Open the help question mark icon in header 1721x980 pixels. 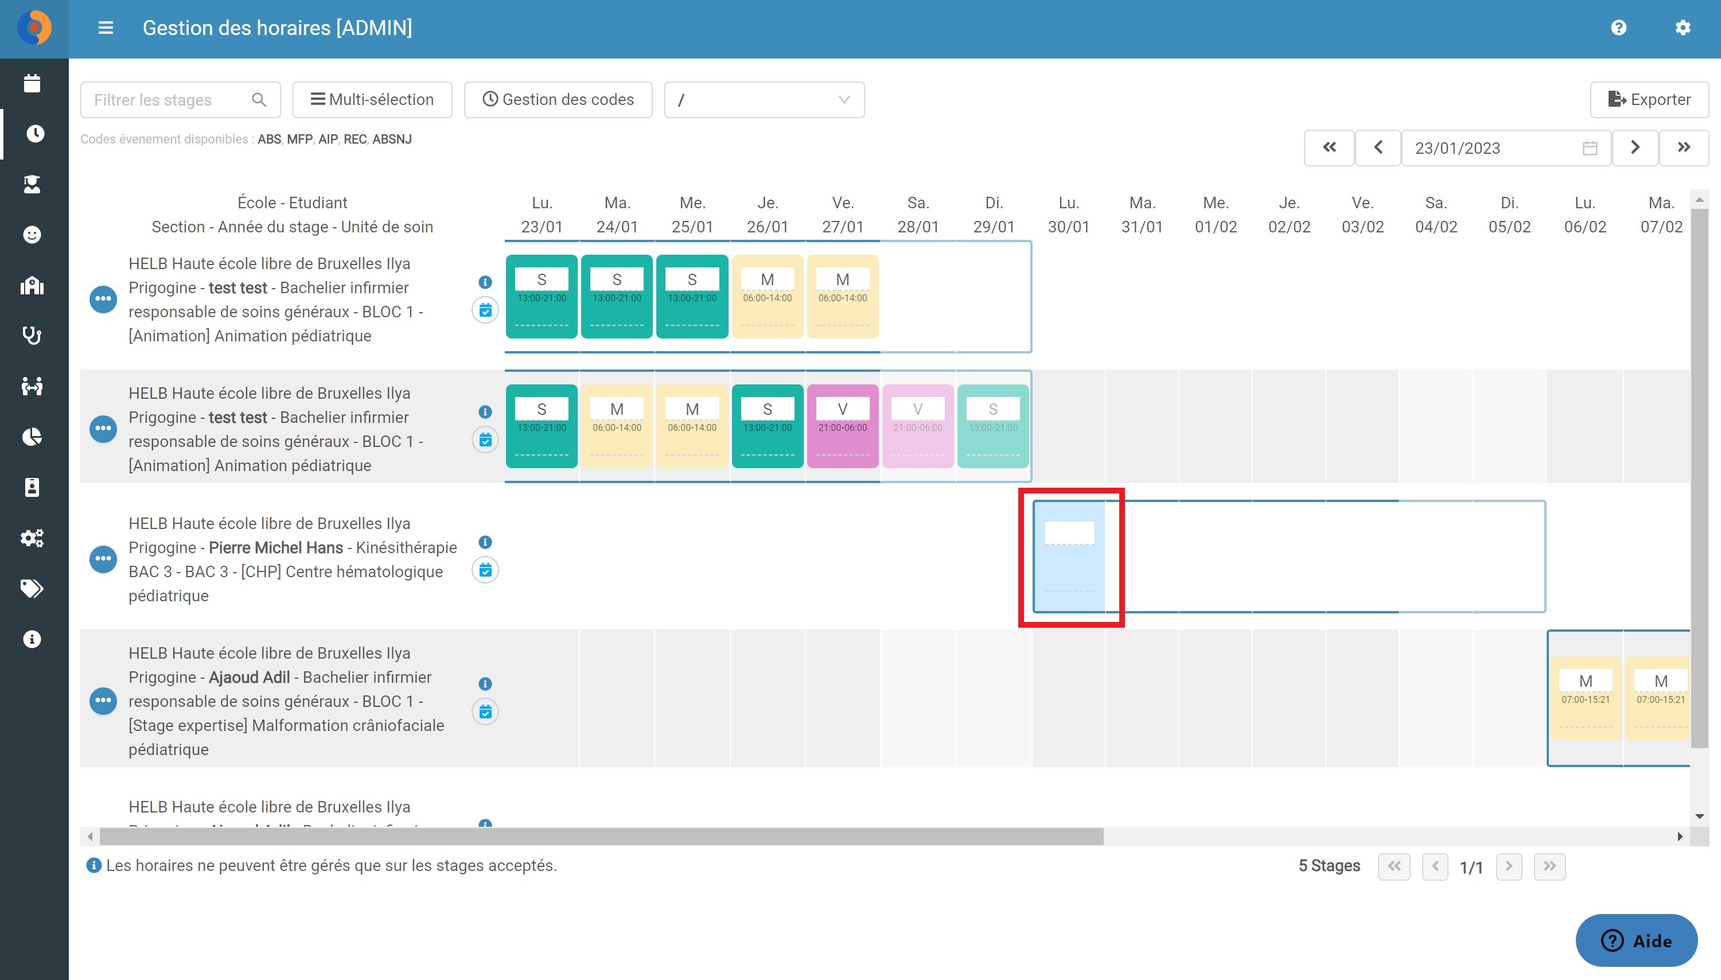point(1618,28)
